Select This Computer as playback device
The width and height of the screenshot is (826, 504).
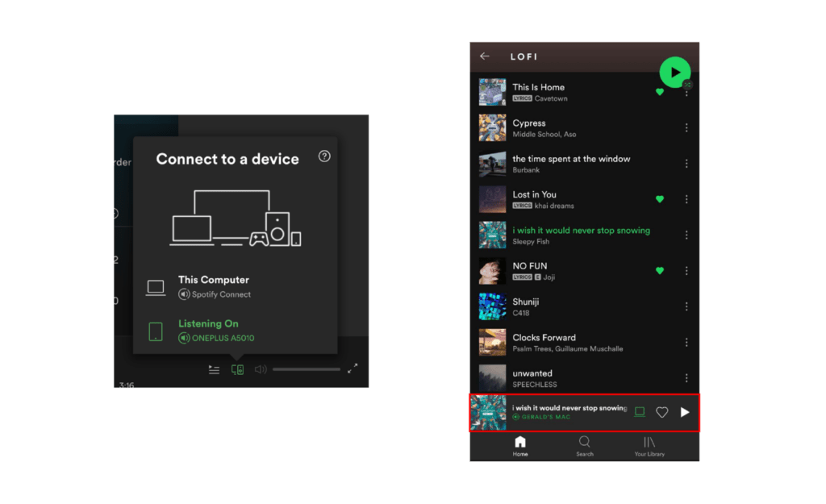tap(214, 286)
